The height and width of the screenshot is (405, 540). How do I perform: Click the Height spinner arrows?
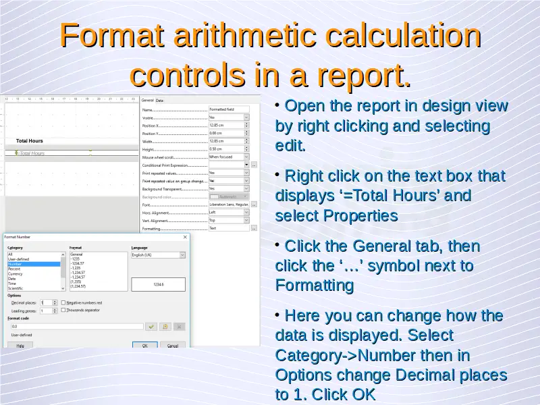tap(246, 148)
